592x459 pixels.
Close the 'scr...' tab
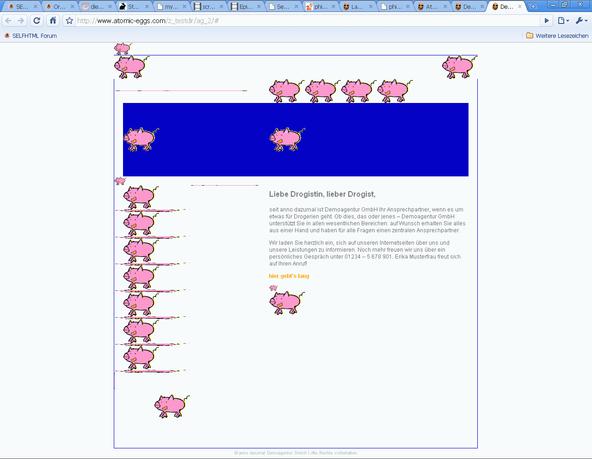221,6
